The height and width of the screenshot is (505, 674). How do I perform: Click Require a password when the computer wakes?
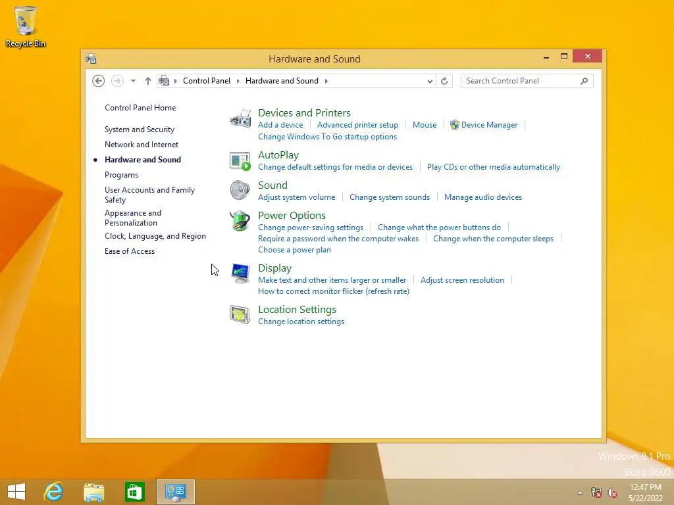[x=338, y=239]
